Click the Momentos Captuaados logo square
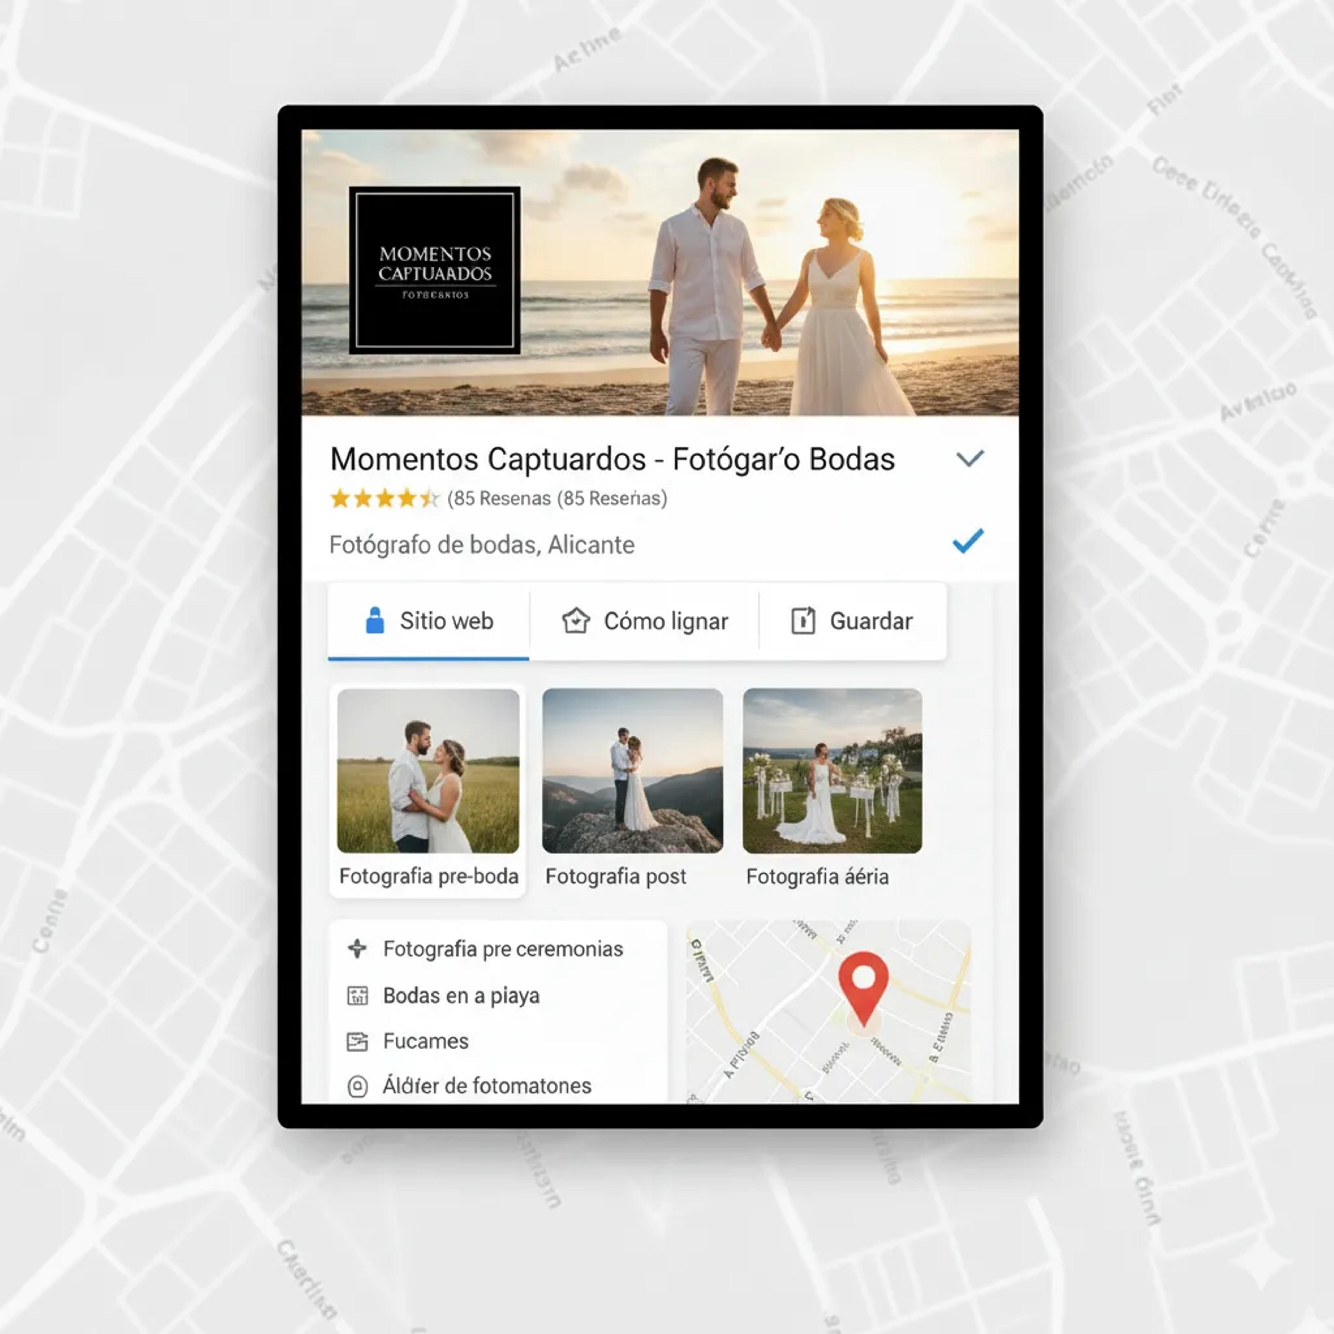Image resolution: width=1334 pixels, height=1334 pixels. pos(435,270)
